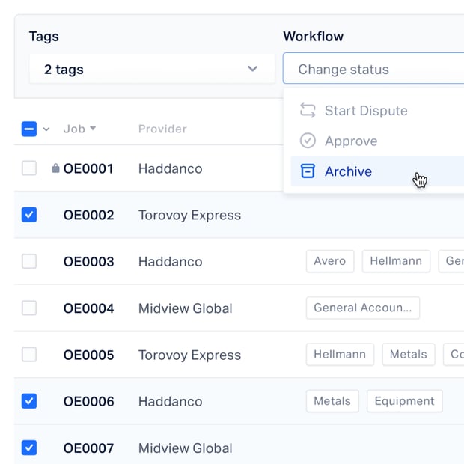This screenshot has width=464, height=464.
Task: Click Midview Global in OE0004 row
Action: point(186,308)
